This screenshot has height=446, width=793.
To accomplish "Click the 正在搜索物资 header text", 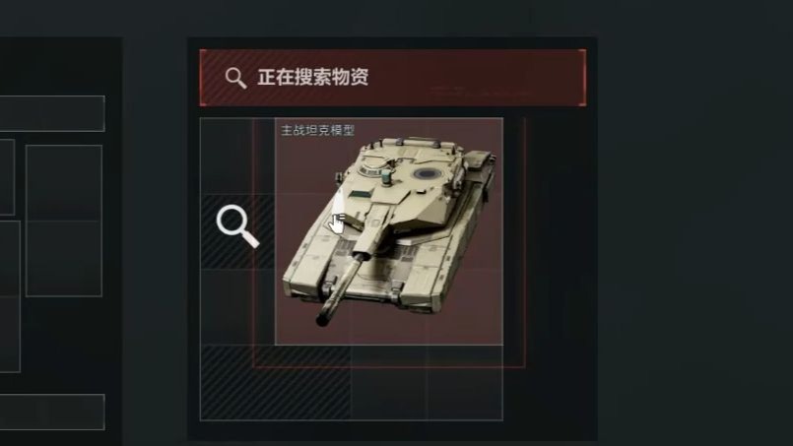I will click(313, 78).
